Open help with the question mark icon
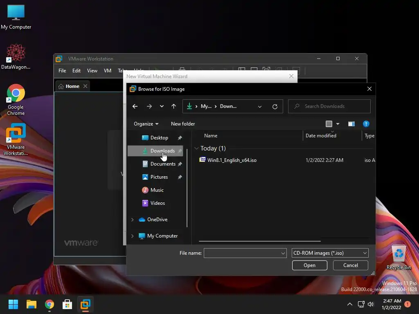Image resolution: width=419 pixels, height=314 pixels. 366,124
